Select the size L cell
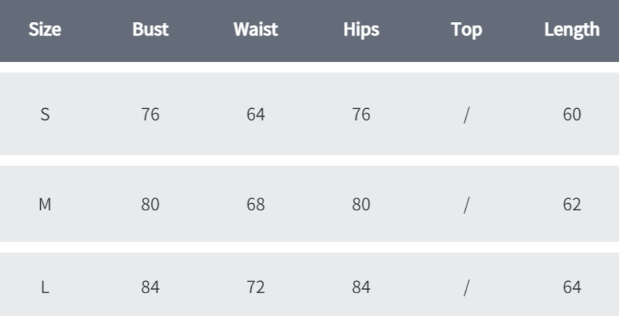This screenshot has width=619, height=316. pyautogui.click(x=45, y=287)
